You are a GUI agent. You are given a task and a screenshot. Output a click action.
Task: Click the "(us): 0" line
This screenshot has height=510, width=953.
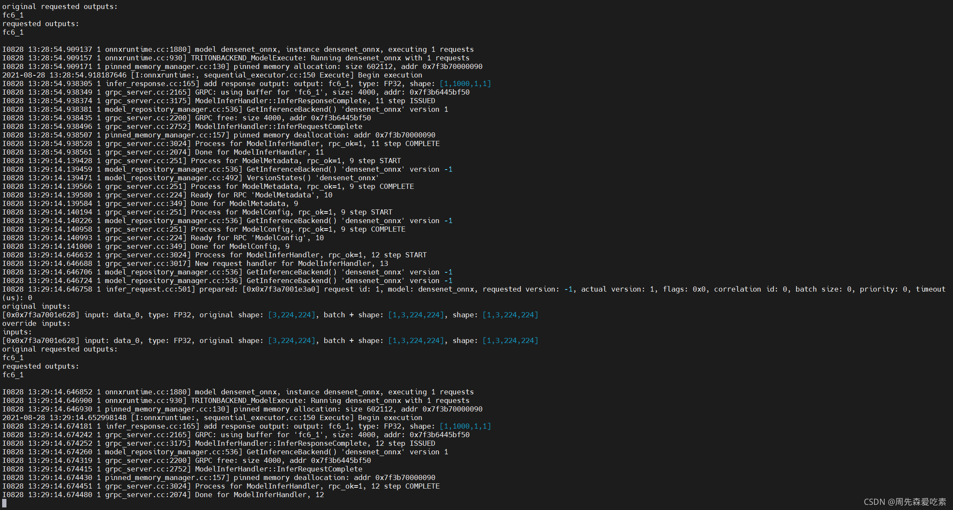[x=17, y=298]
